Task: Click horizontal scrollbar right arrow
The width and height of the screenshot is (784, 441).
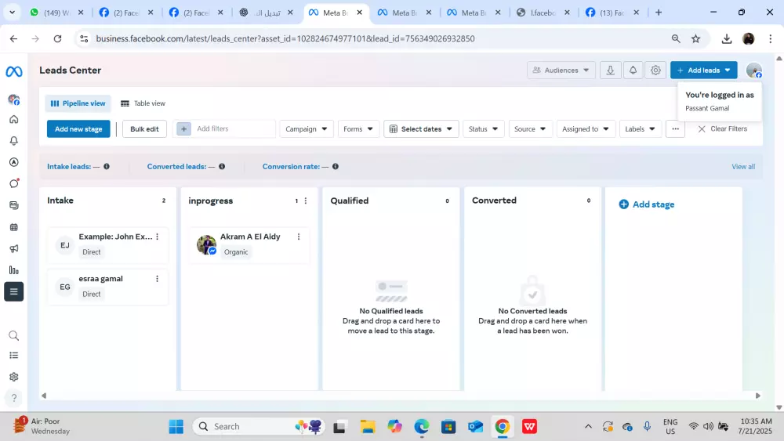Action: click(x=758, y=396)
